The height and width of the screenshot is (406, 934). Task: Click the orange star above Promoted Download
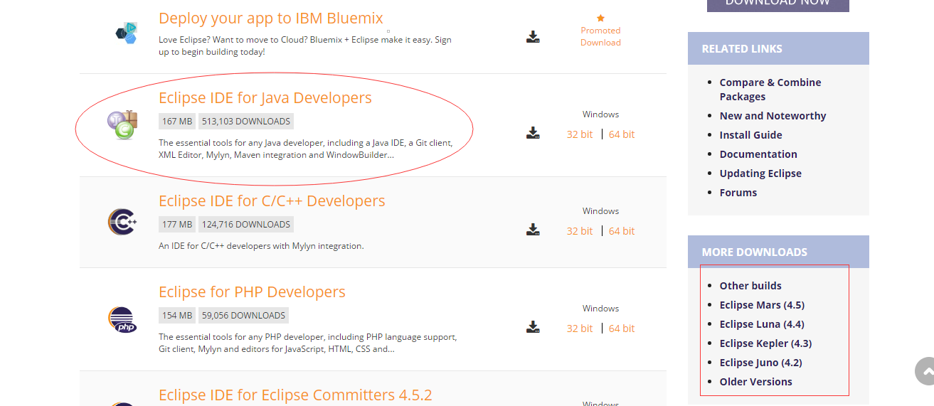600,18
